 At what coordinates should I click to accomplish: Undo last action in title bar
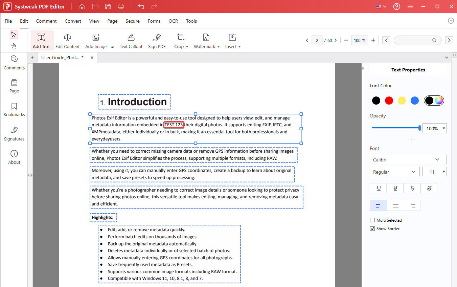[x=141, y=6]
